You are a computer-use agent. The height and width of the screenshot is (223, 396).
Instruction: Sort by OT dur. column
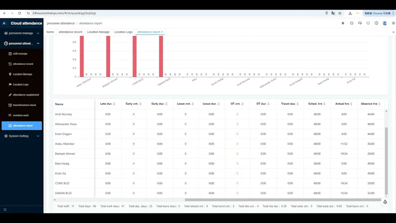pos(268,104)
